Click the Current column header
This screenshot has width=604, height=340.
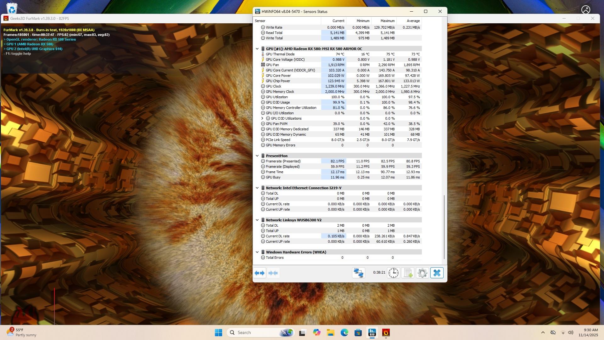pyautogui.click(x=333, y=21)
